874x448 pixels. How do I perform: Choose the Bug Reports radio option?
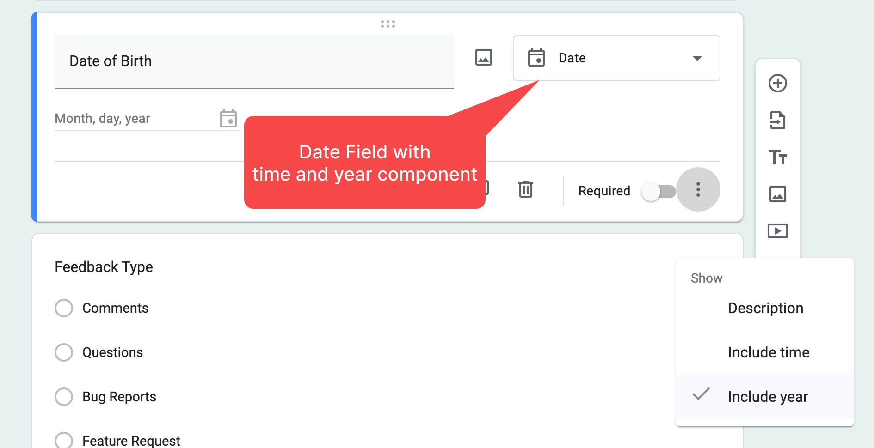click(64, 397)
